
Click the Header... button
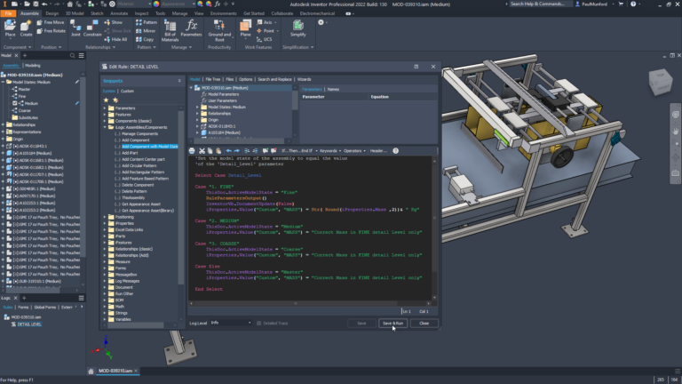(378, 150)
